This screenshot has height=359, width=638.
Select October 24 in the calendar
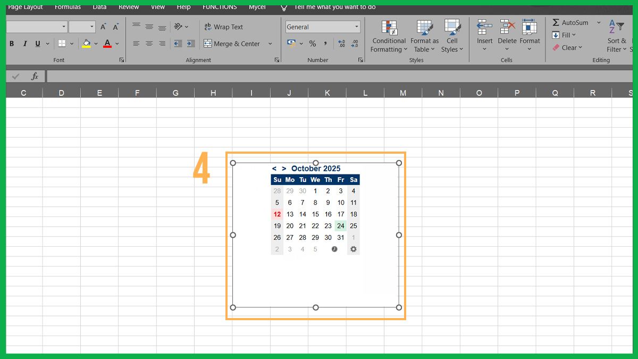coord(341,226)
